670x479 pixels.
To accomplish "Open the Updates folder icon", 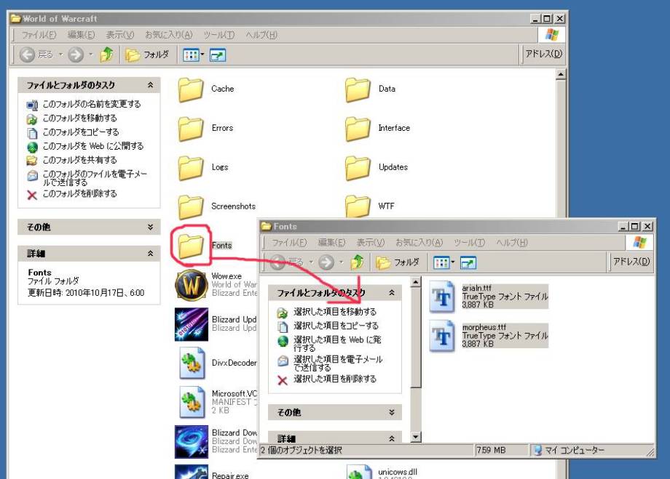I will click(358, 168).
